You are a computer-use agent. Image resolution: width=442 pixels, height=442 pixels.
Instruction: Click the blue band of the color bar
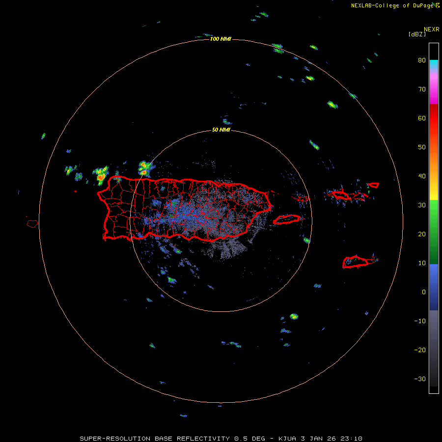pyautogui.click(x=434, y=287)
